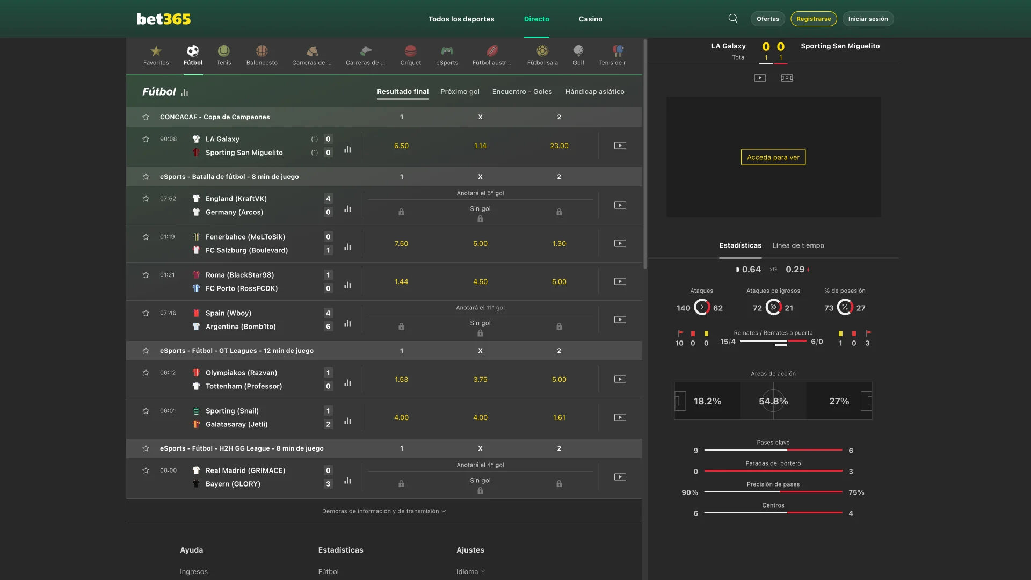Click the live stream icon for Roma match

620,281
